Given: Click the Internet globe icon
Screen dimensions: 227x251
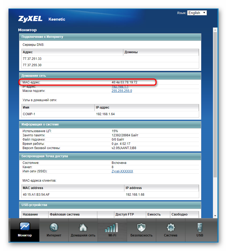Looking at the screenshot, I should point(54,227).
